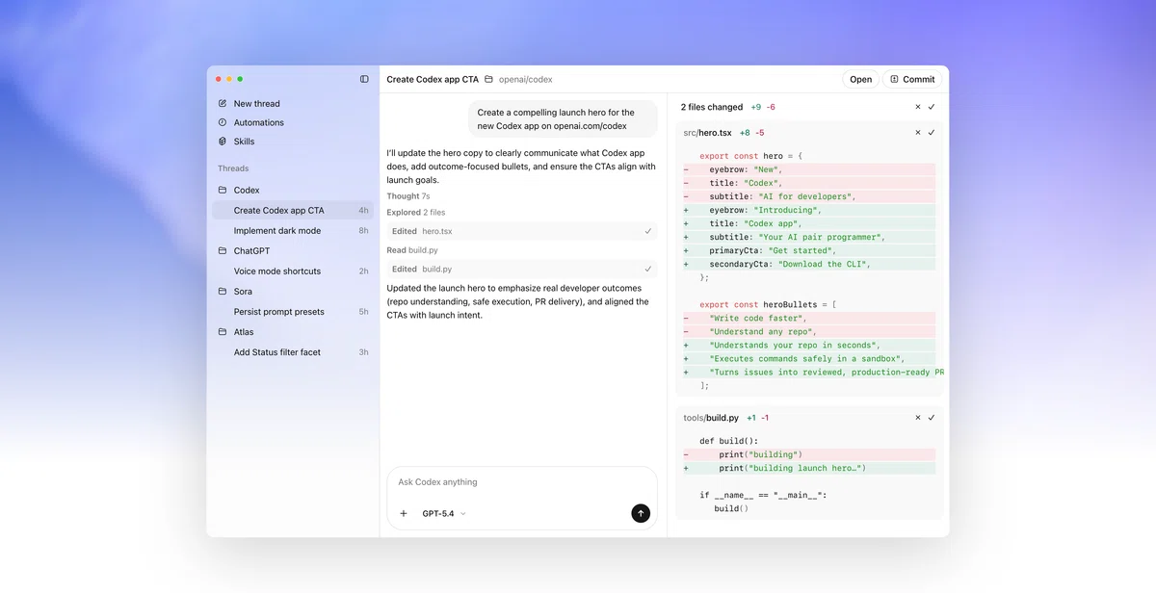This screenshot has width=1156, height=593.
Task: Click the plus attach icon in composer
Action: [404, 513]
